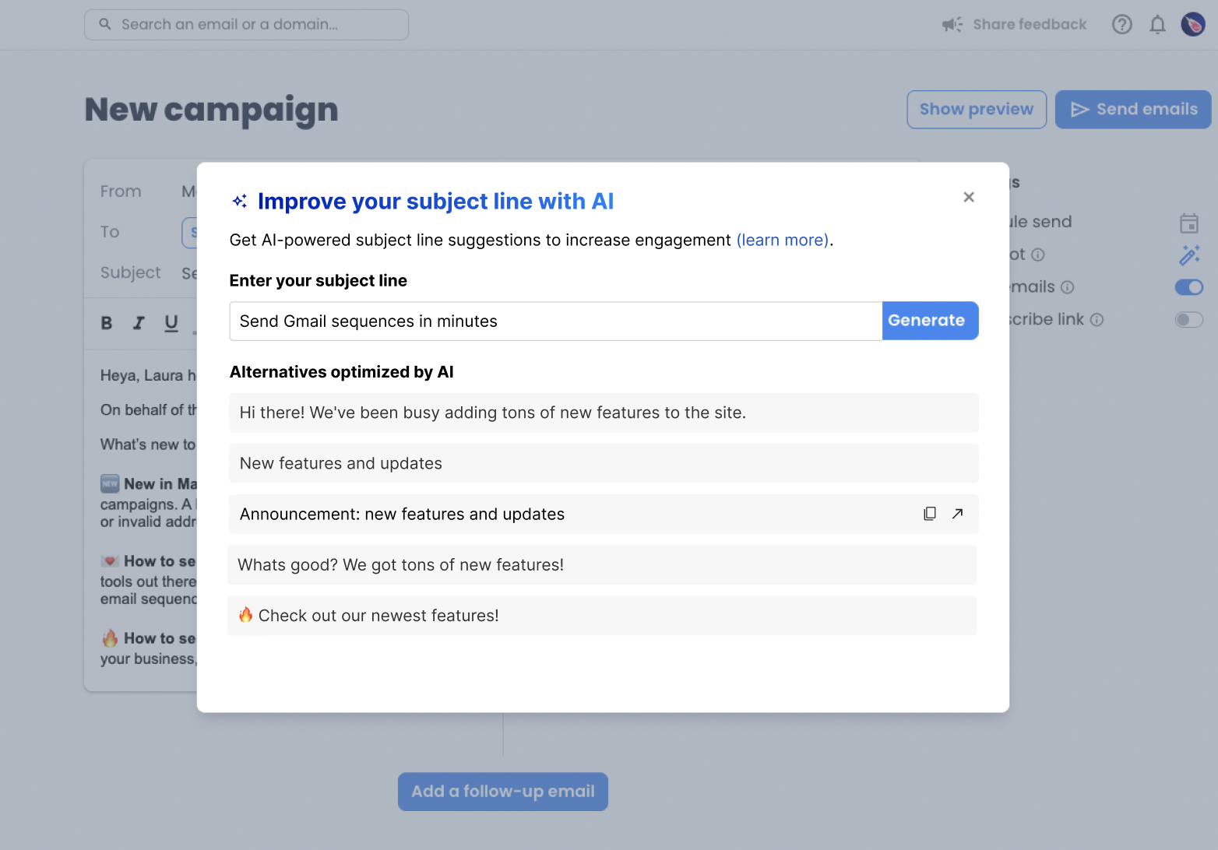The height and width of the screenshot is (850, 1218).
Task: Apply Bold formatting in the email editor
Action: (x=107, y=322)
